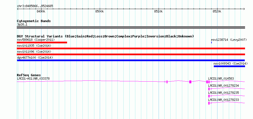Click the nsv1011935 (Coe2014) label
The image size is (253, 119).
pos(34,46)
